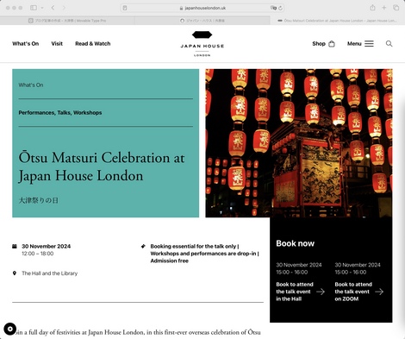Click the arrow next to in the Hall booking

(321, 292)
